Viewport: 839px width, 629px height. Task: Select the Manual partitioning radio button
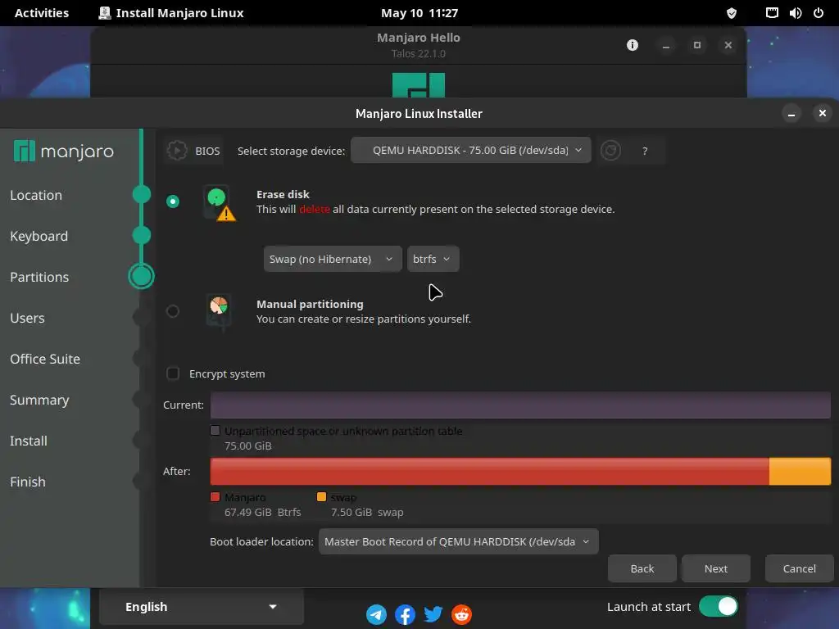(172, 310)
